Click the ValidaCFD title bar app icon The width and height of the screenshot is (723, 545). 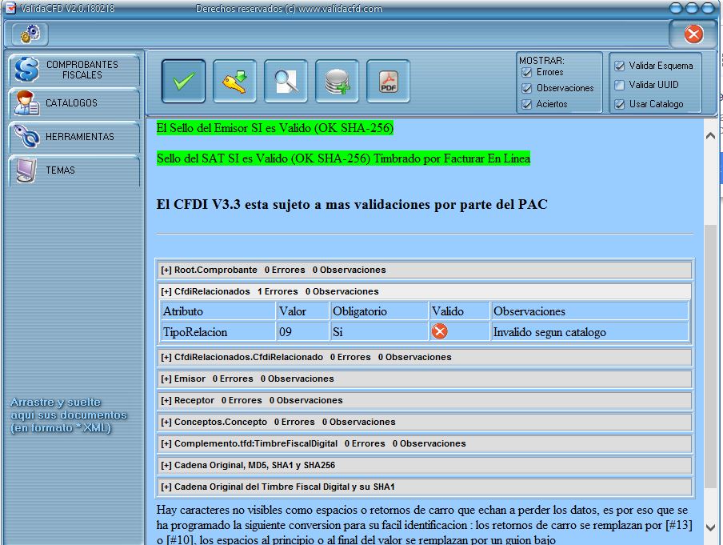click(10, 8)
